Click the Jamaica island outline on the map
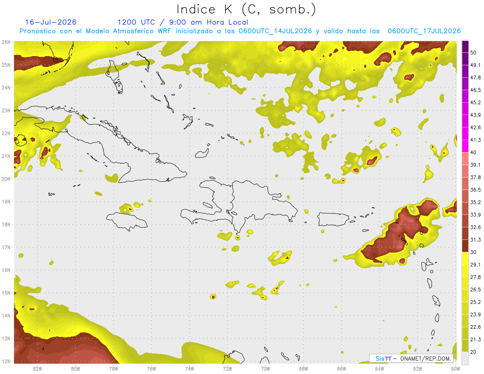The width and height of the screenshot is (484, 374). coord(128,221)
